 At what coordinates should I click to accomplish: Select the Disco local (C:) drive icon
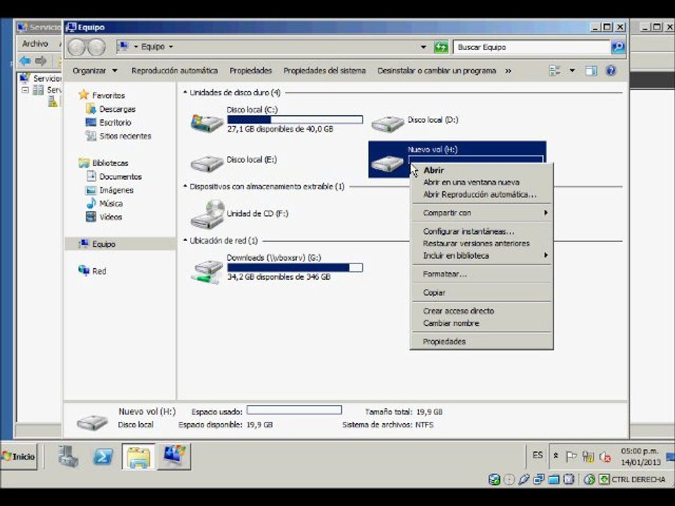pyautogui.click(x=207, y=122)
